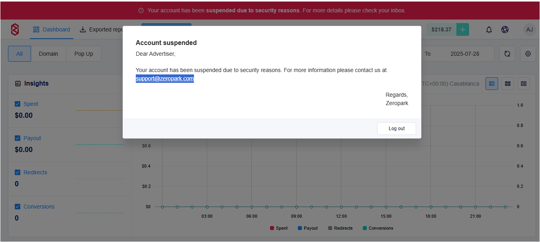Go to the Exported reports tab
Image resolution: width=540 pixels, height=242 pixels.
tap(101, 29)
